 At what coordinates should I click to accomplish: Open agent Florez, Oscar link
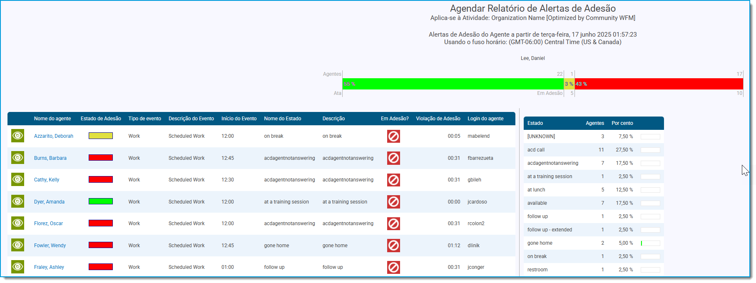(x=49, y=223)
